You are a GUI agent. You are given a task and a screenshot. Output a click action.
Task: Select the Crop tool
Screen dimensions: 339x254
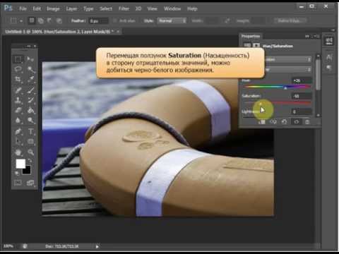(x=18, y=79)
